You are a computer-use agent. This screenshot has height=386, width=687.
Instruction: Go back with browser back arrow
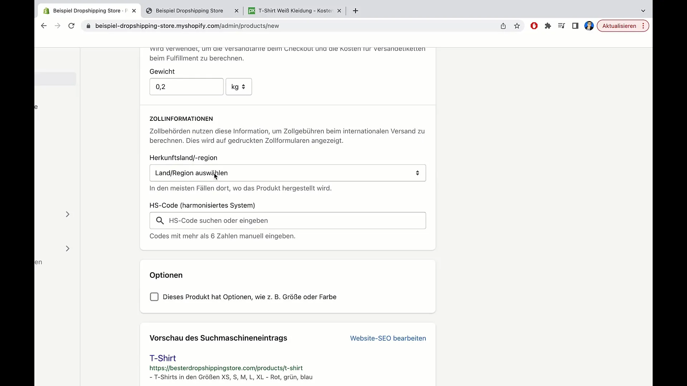click(x=44, y=26)
